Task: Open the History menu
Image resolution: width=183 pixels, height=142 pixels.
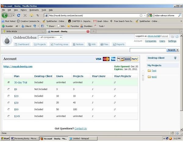Action: coord(23,10)
